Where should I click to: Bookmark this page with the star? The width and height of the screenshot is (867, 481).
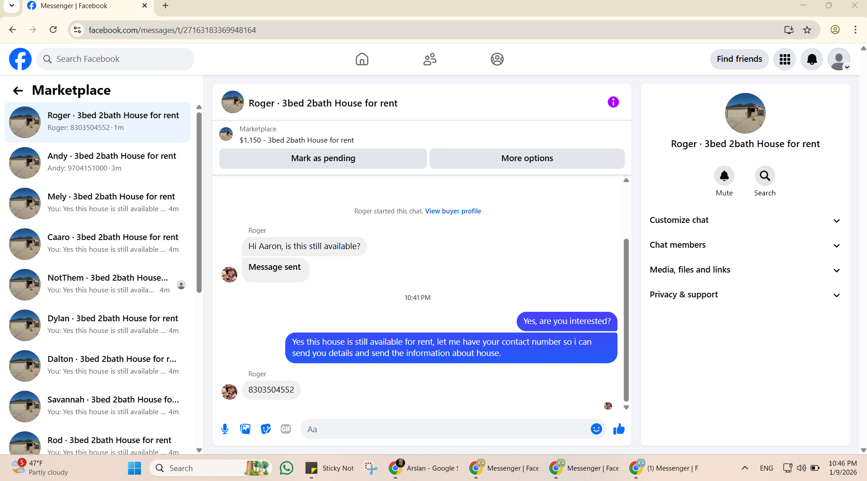(807, 30)
